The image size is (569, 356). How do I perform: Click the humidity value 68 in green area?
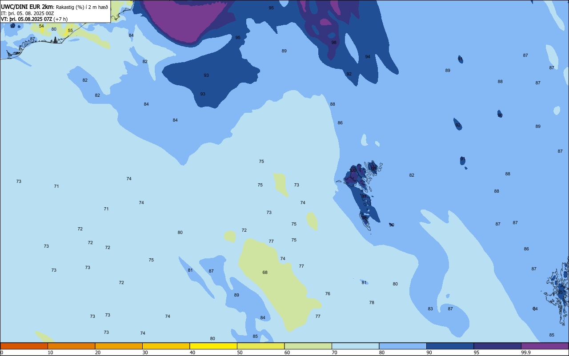click(265, 272)
